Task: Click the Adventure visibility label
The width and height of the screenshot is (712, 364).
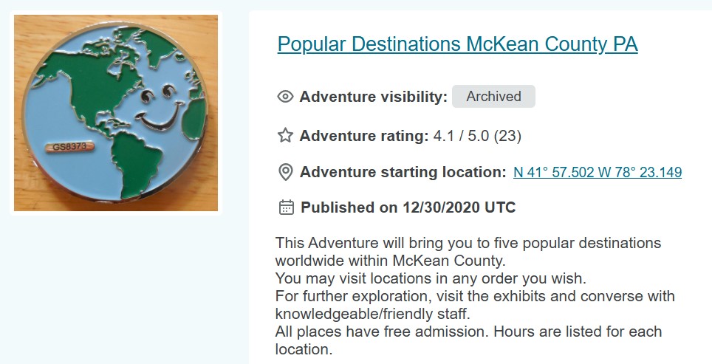Action: pos(373,97)
